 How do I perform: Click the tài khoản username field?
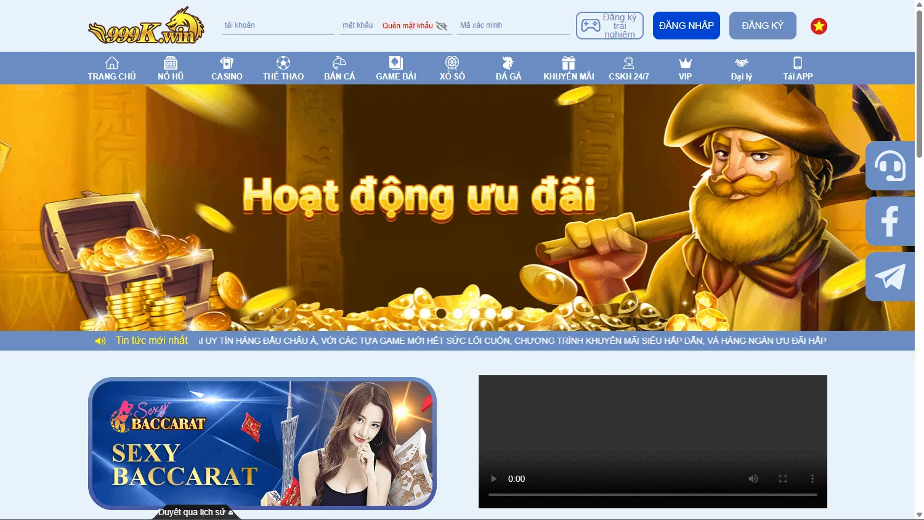(277, 25)
